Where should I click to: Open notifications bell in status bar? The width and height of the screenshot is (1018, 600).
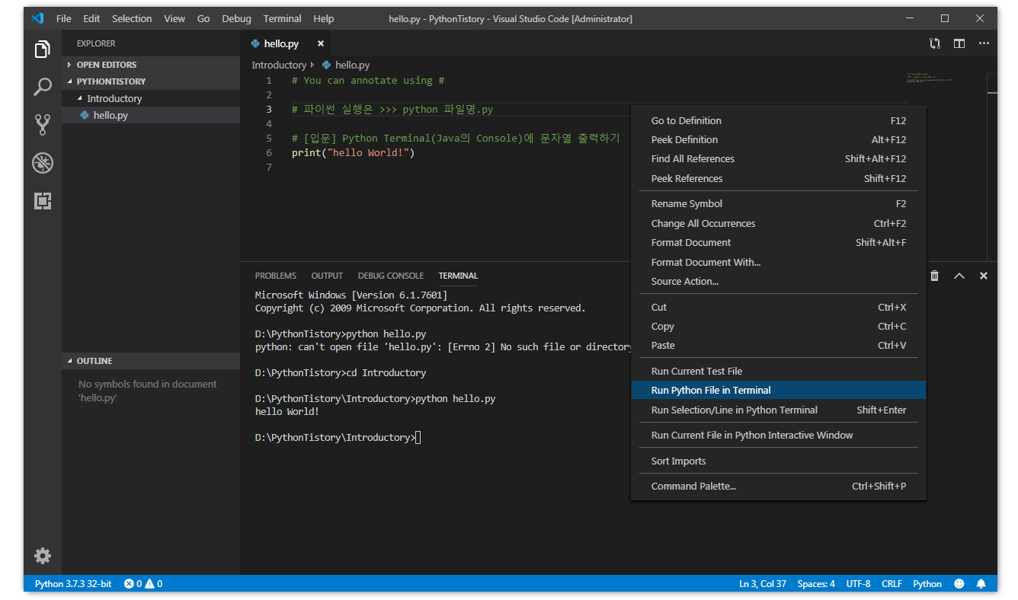click(x=981, y=584)
